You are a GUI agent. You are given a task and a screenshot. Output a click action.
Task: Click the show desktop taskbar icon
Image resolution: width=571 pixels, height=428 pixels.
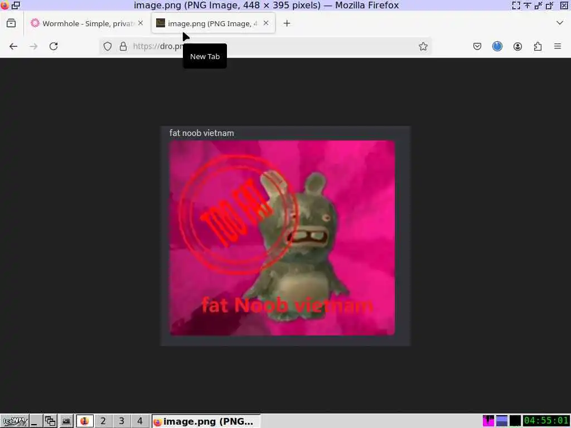pyautogui.click(x=35, y=421)
